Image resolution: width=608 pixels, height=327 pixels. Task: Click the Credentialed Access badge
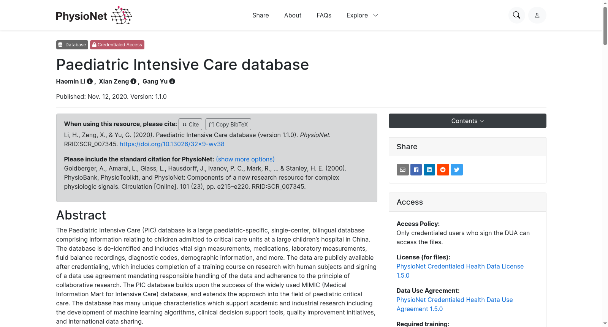click(x=117, y=45)
